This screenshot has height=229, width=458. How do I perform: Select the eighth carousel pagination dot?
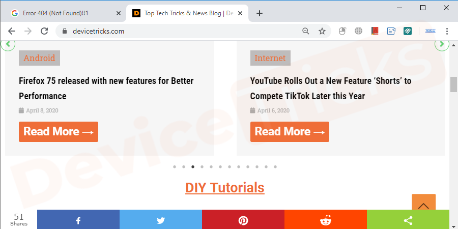coord(239,167)
